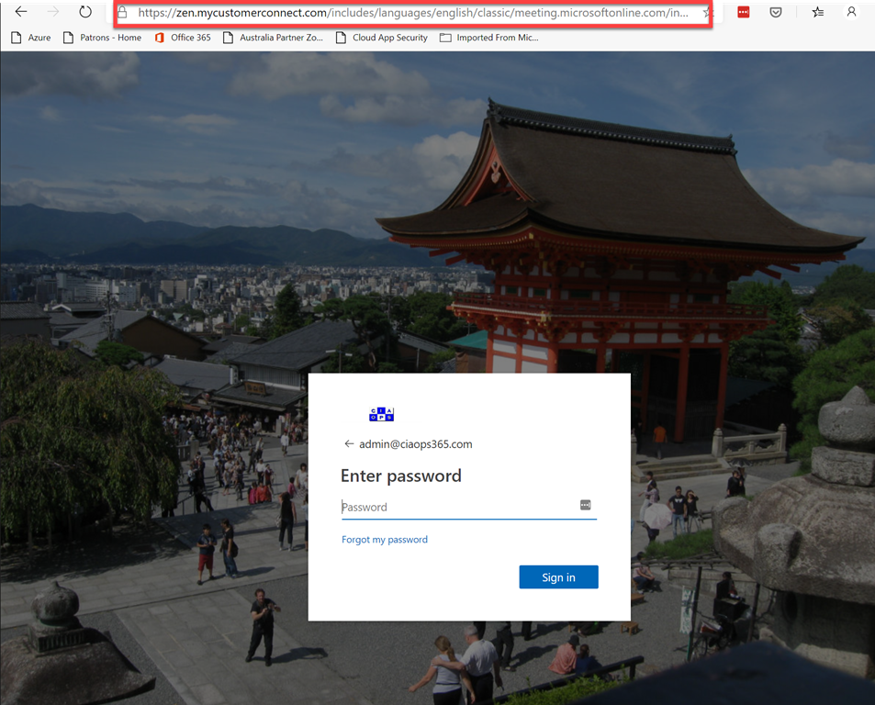
Task: Open the Favorites hub icon
Action: [818, 13]
